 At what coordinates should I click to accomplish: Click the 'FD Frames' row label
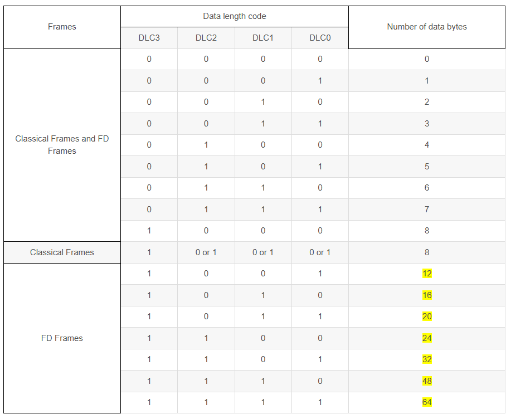tap(62, 338)
